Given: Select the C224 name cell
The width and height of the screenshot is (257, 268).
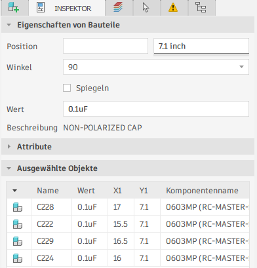Looking at the screenshot, I should pos(52,258).
